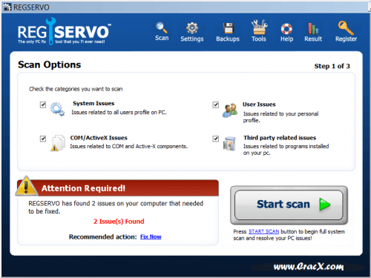The height and width of the screenshot is (278, 371).
Task: Switch to the Settings menu label
Action: coord(192,39)
